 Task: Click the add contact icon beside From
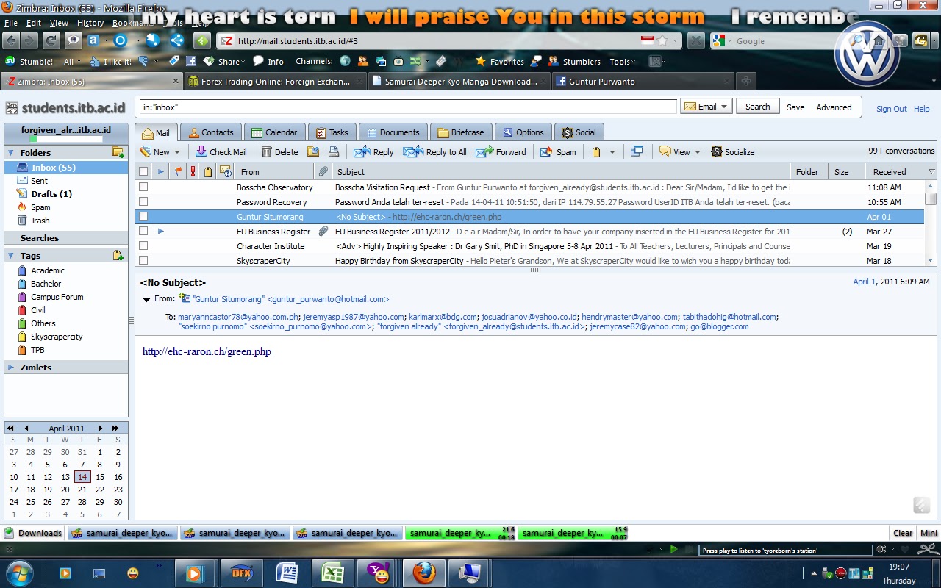[185, 298]
